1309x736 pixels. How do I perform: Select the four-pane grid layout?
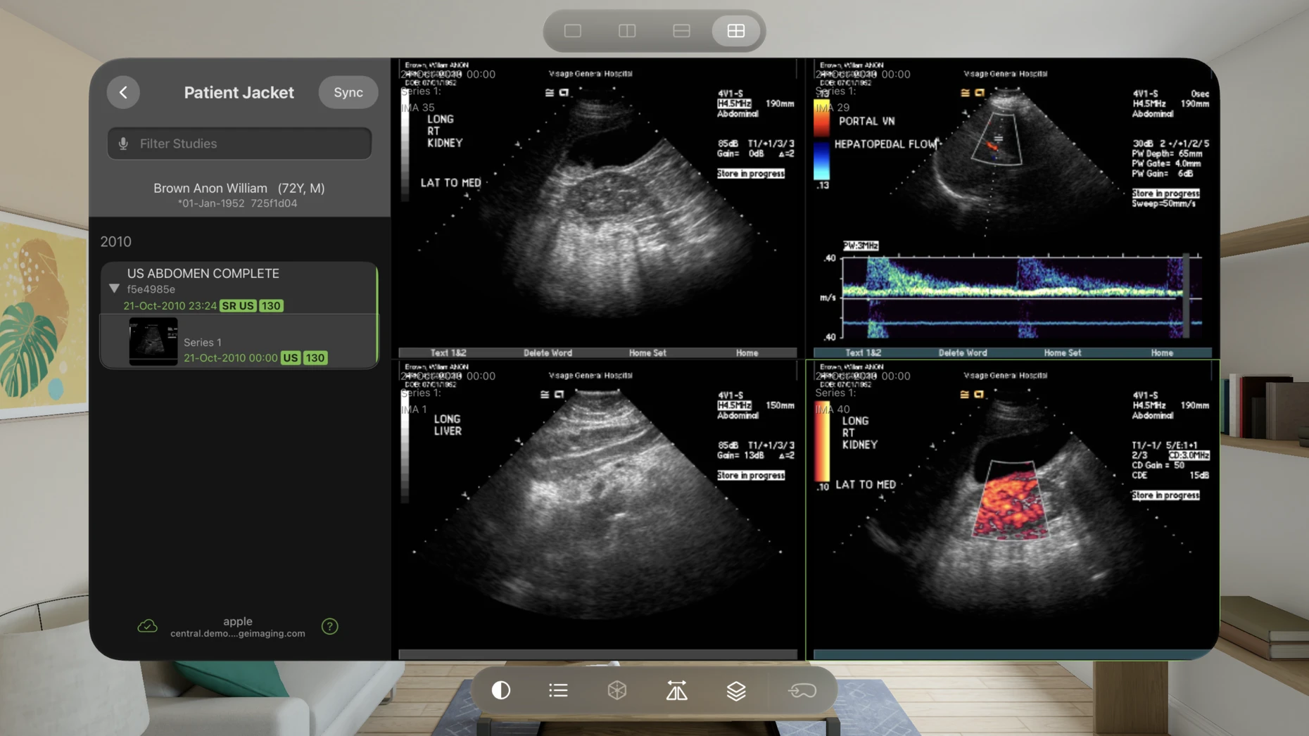[735, 31]
